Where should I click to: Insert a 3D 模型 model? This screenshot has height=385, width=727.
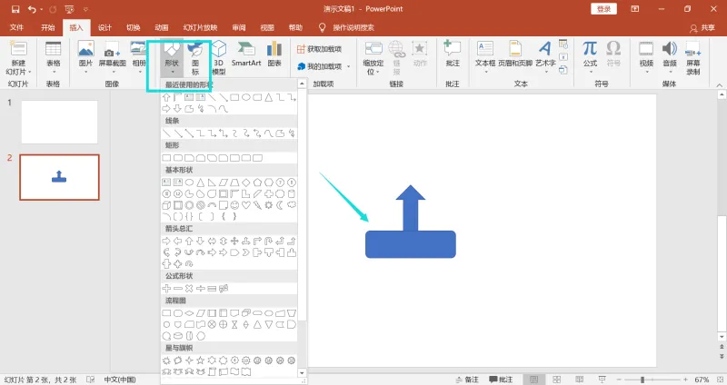[x=218, y=58]
